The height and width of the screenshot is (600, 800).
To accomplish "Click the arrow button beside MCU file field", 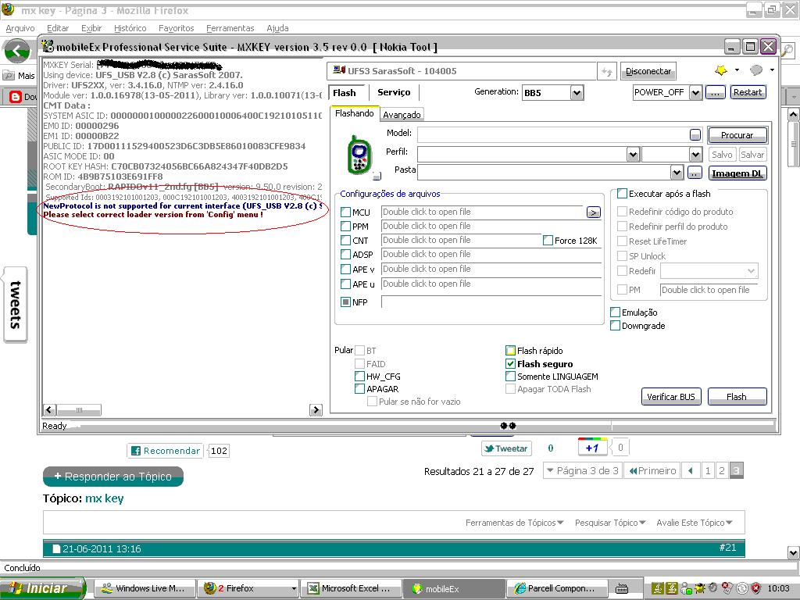I will 594,212.
